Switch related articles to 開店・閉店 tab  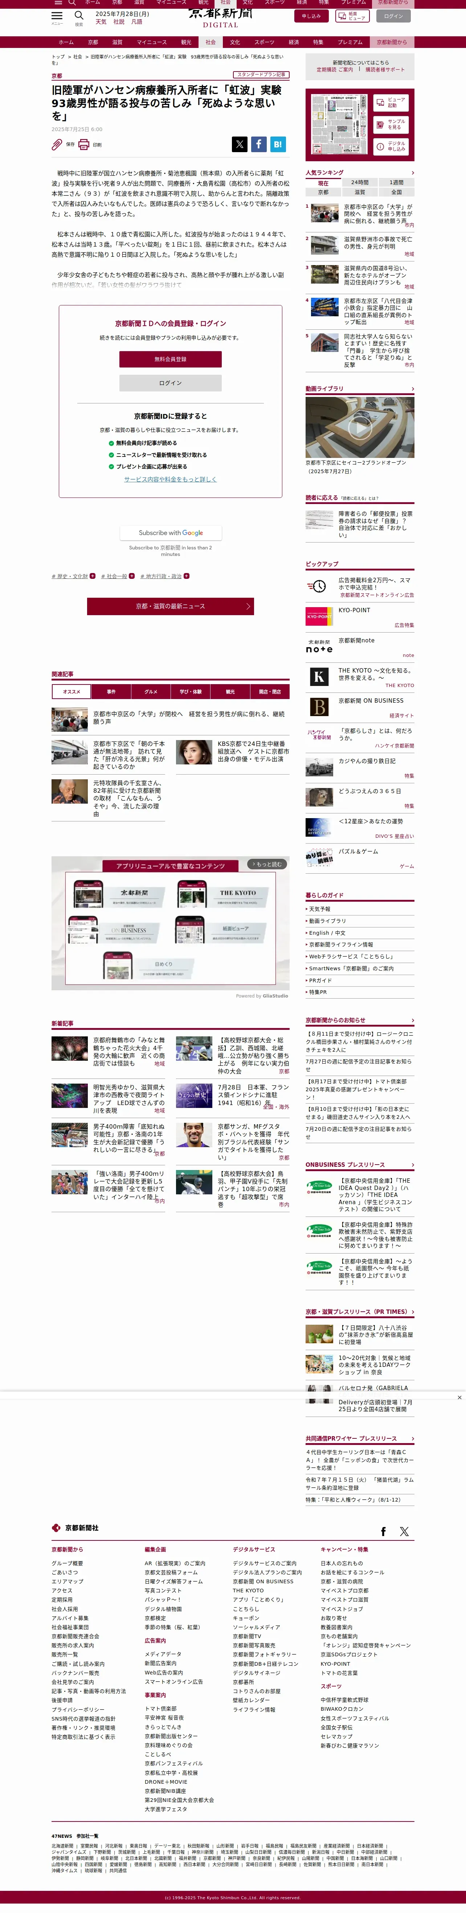(x=270, y=691)
